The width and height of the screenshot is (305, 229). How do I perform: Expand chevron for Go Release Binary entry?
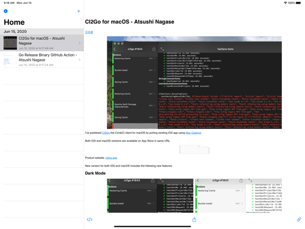(x=80, y=60)
